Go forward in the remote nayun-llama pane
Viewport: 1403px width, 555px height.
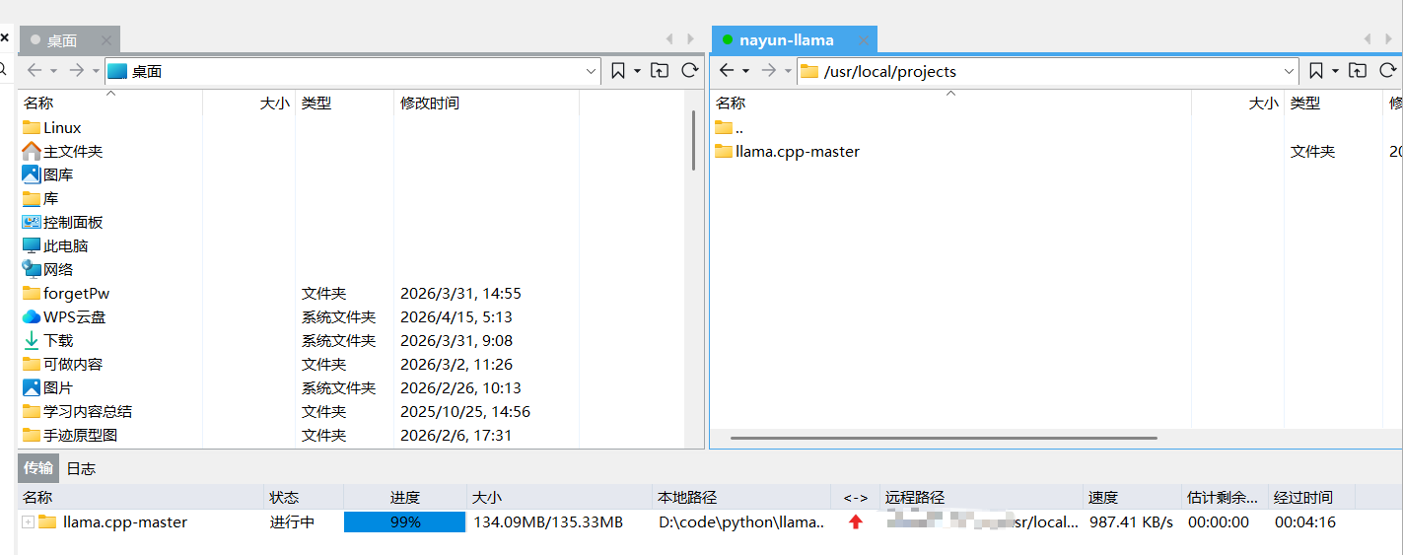click(769, 71)
